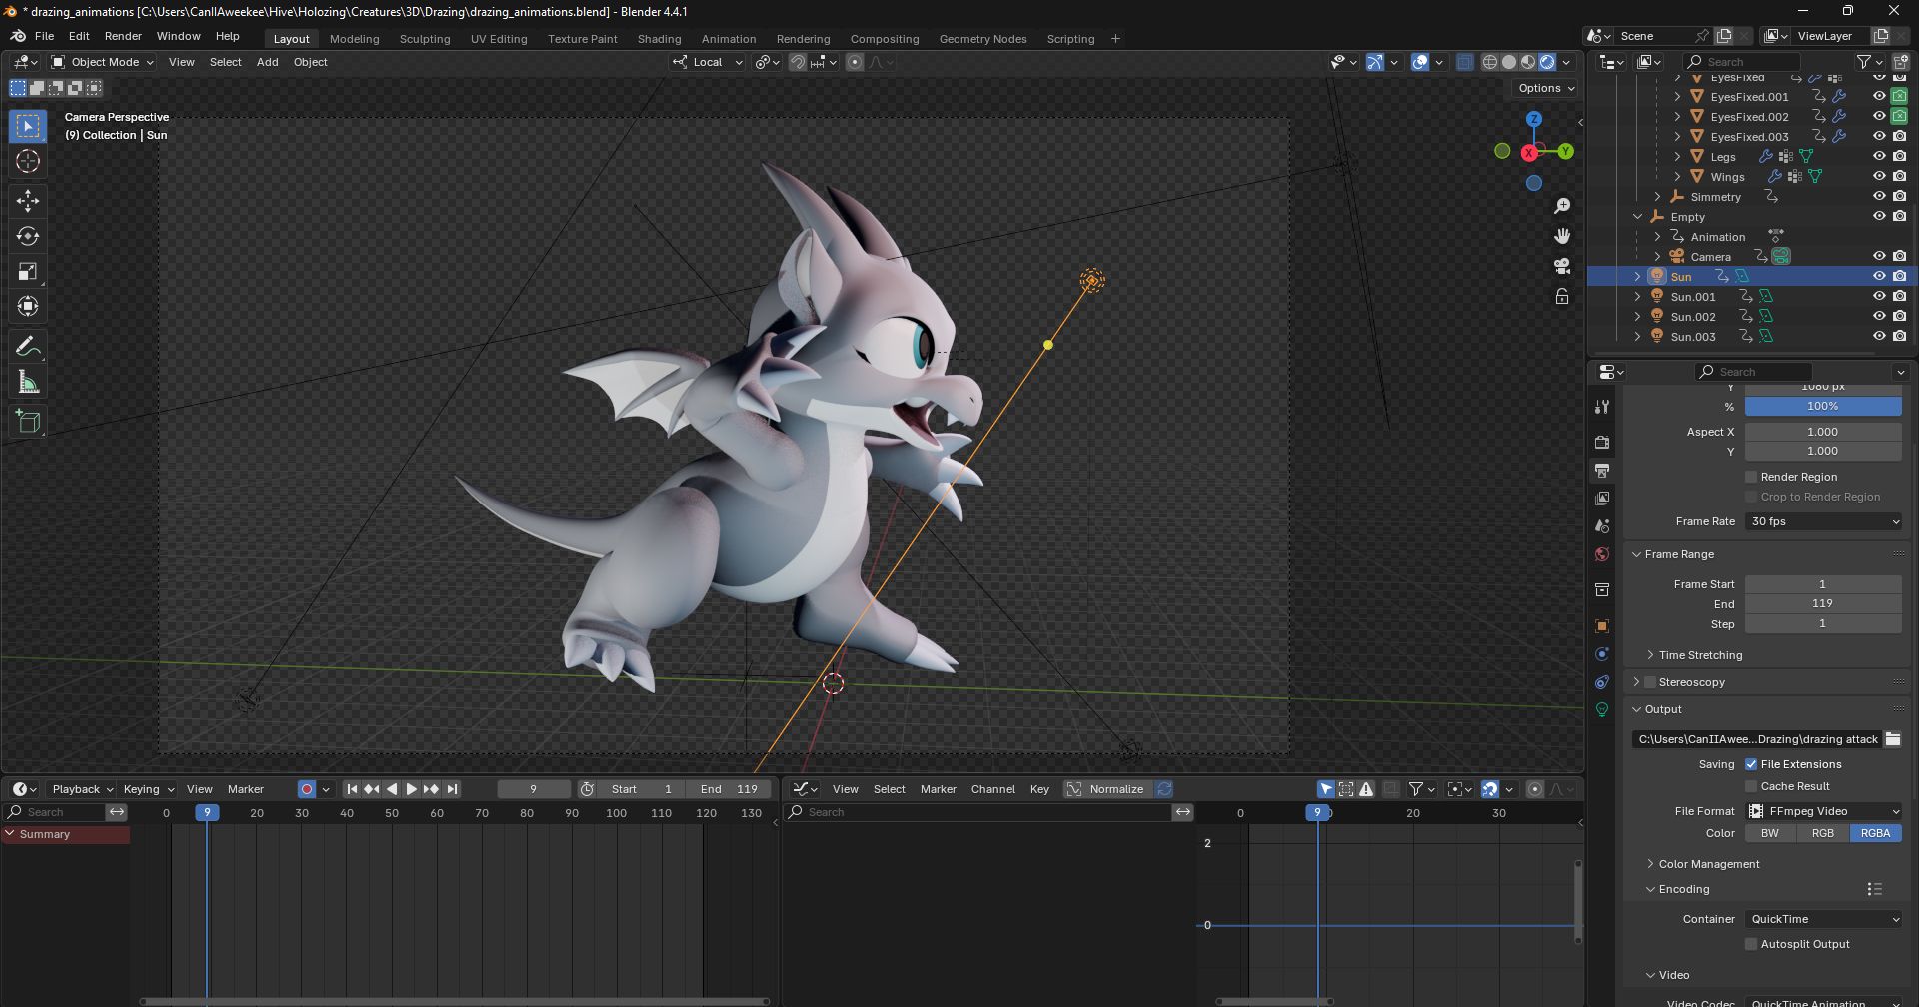Click the Frame End 119 field

[1823, 603]
